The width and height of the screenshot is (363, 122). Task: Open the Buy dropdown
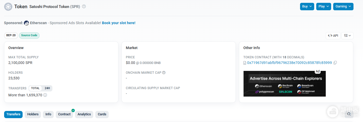click(x=307, y=6)
